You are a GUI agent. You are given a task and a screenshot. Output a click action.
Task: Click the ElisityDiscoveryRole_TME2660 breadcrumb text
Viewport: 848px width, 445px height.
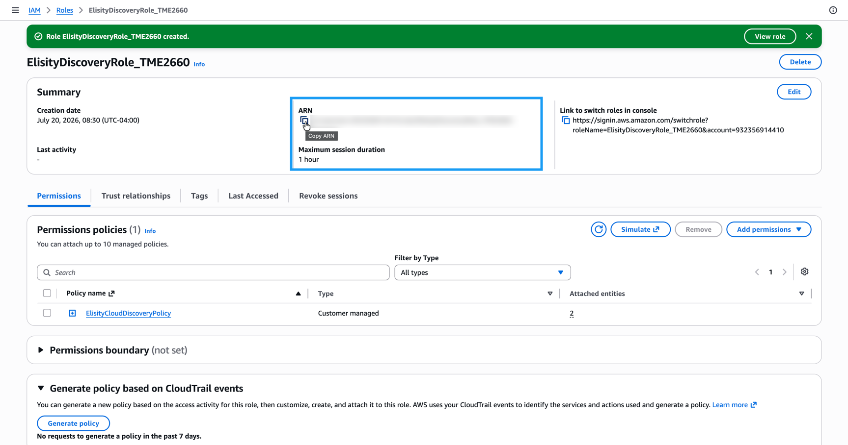coord(138,10)
